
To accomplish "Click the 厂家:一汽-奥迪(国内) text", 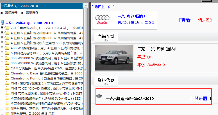I will point(157,49).
